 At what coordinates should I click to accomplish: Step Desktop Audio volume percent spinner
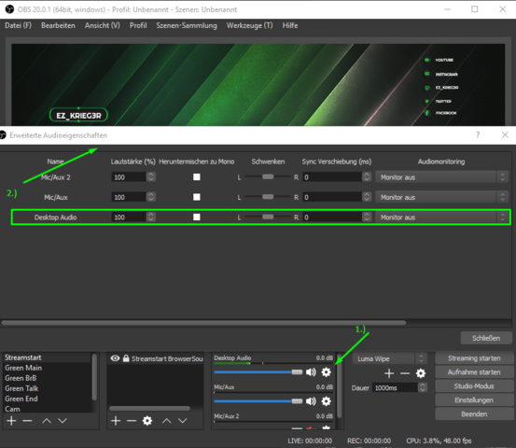click(x=151, y=217)
